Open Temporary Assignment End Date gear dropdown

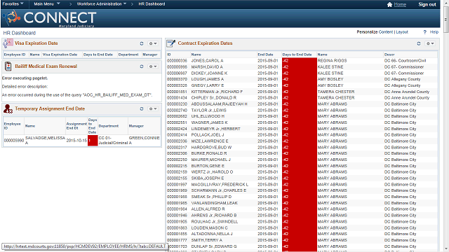[153, 109]
